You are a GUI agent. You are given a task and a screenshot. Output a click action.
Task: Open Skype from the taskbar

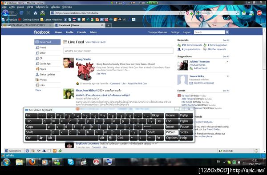tap(70, 162)
